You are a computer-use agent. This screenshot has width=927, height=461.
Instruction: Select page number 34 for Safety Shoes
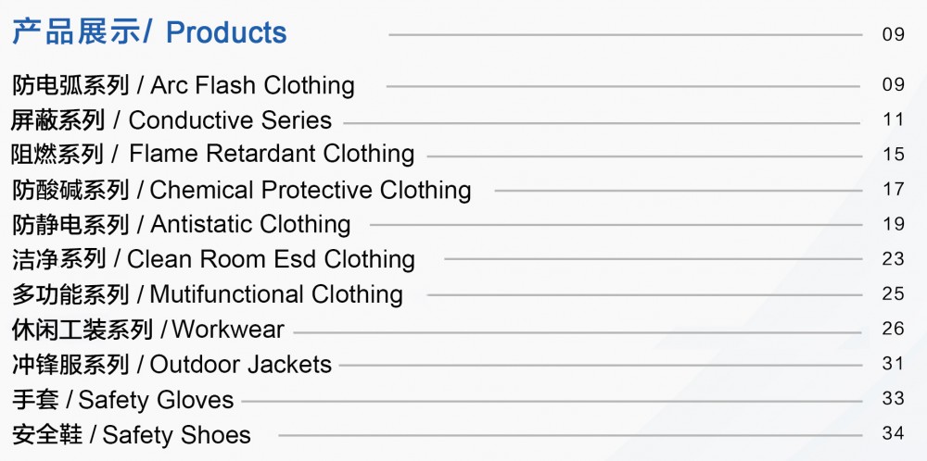pos(893,434)
